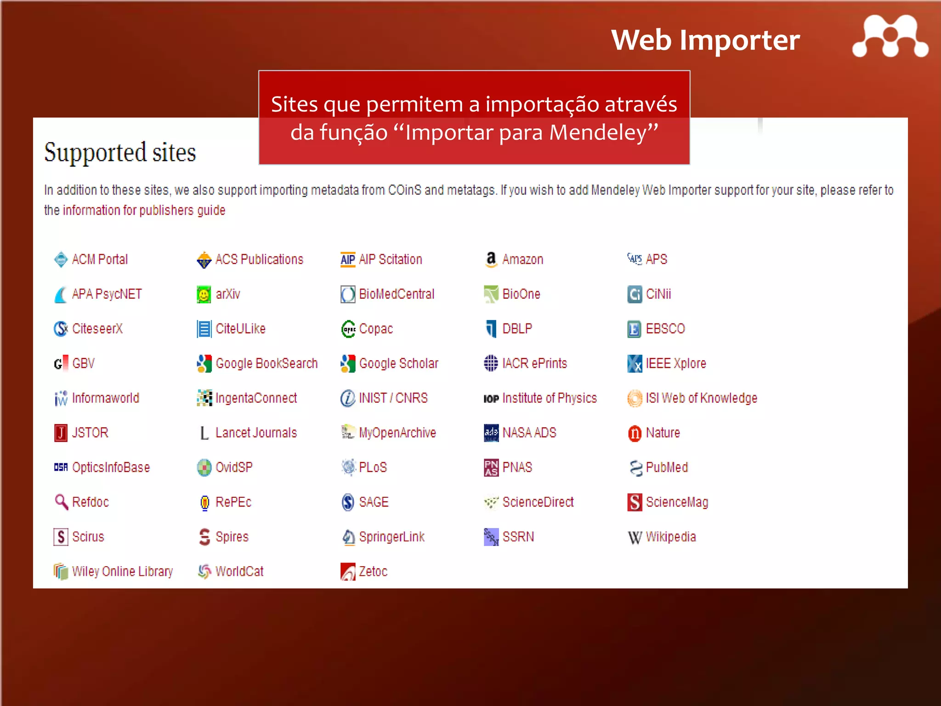Click the NASA ADS icon
Screen dimensions: 941x706
(x=491, y=433)
